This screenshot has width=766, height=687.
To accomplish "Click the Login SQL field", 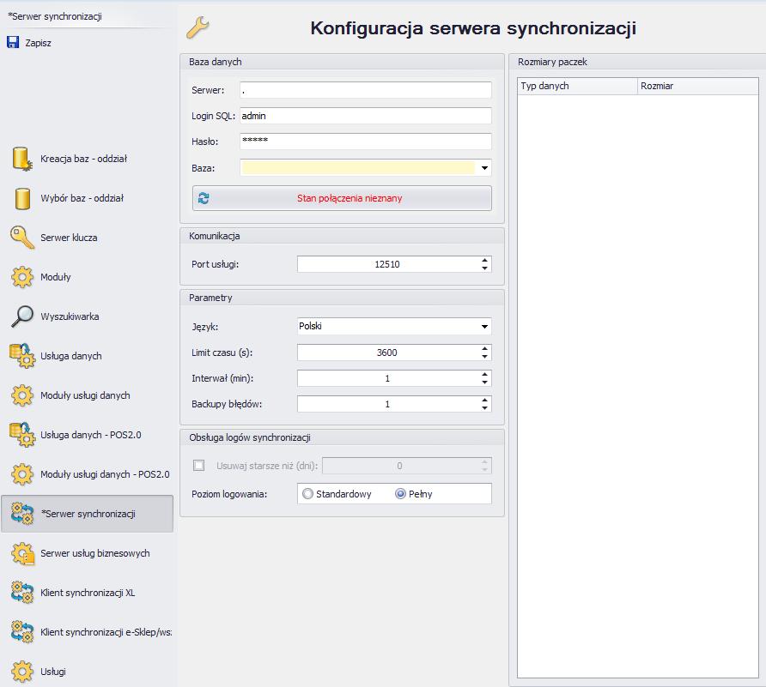I will [x=366, y=116].
